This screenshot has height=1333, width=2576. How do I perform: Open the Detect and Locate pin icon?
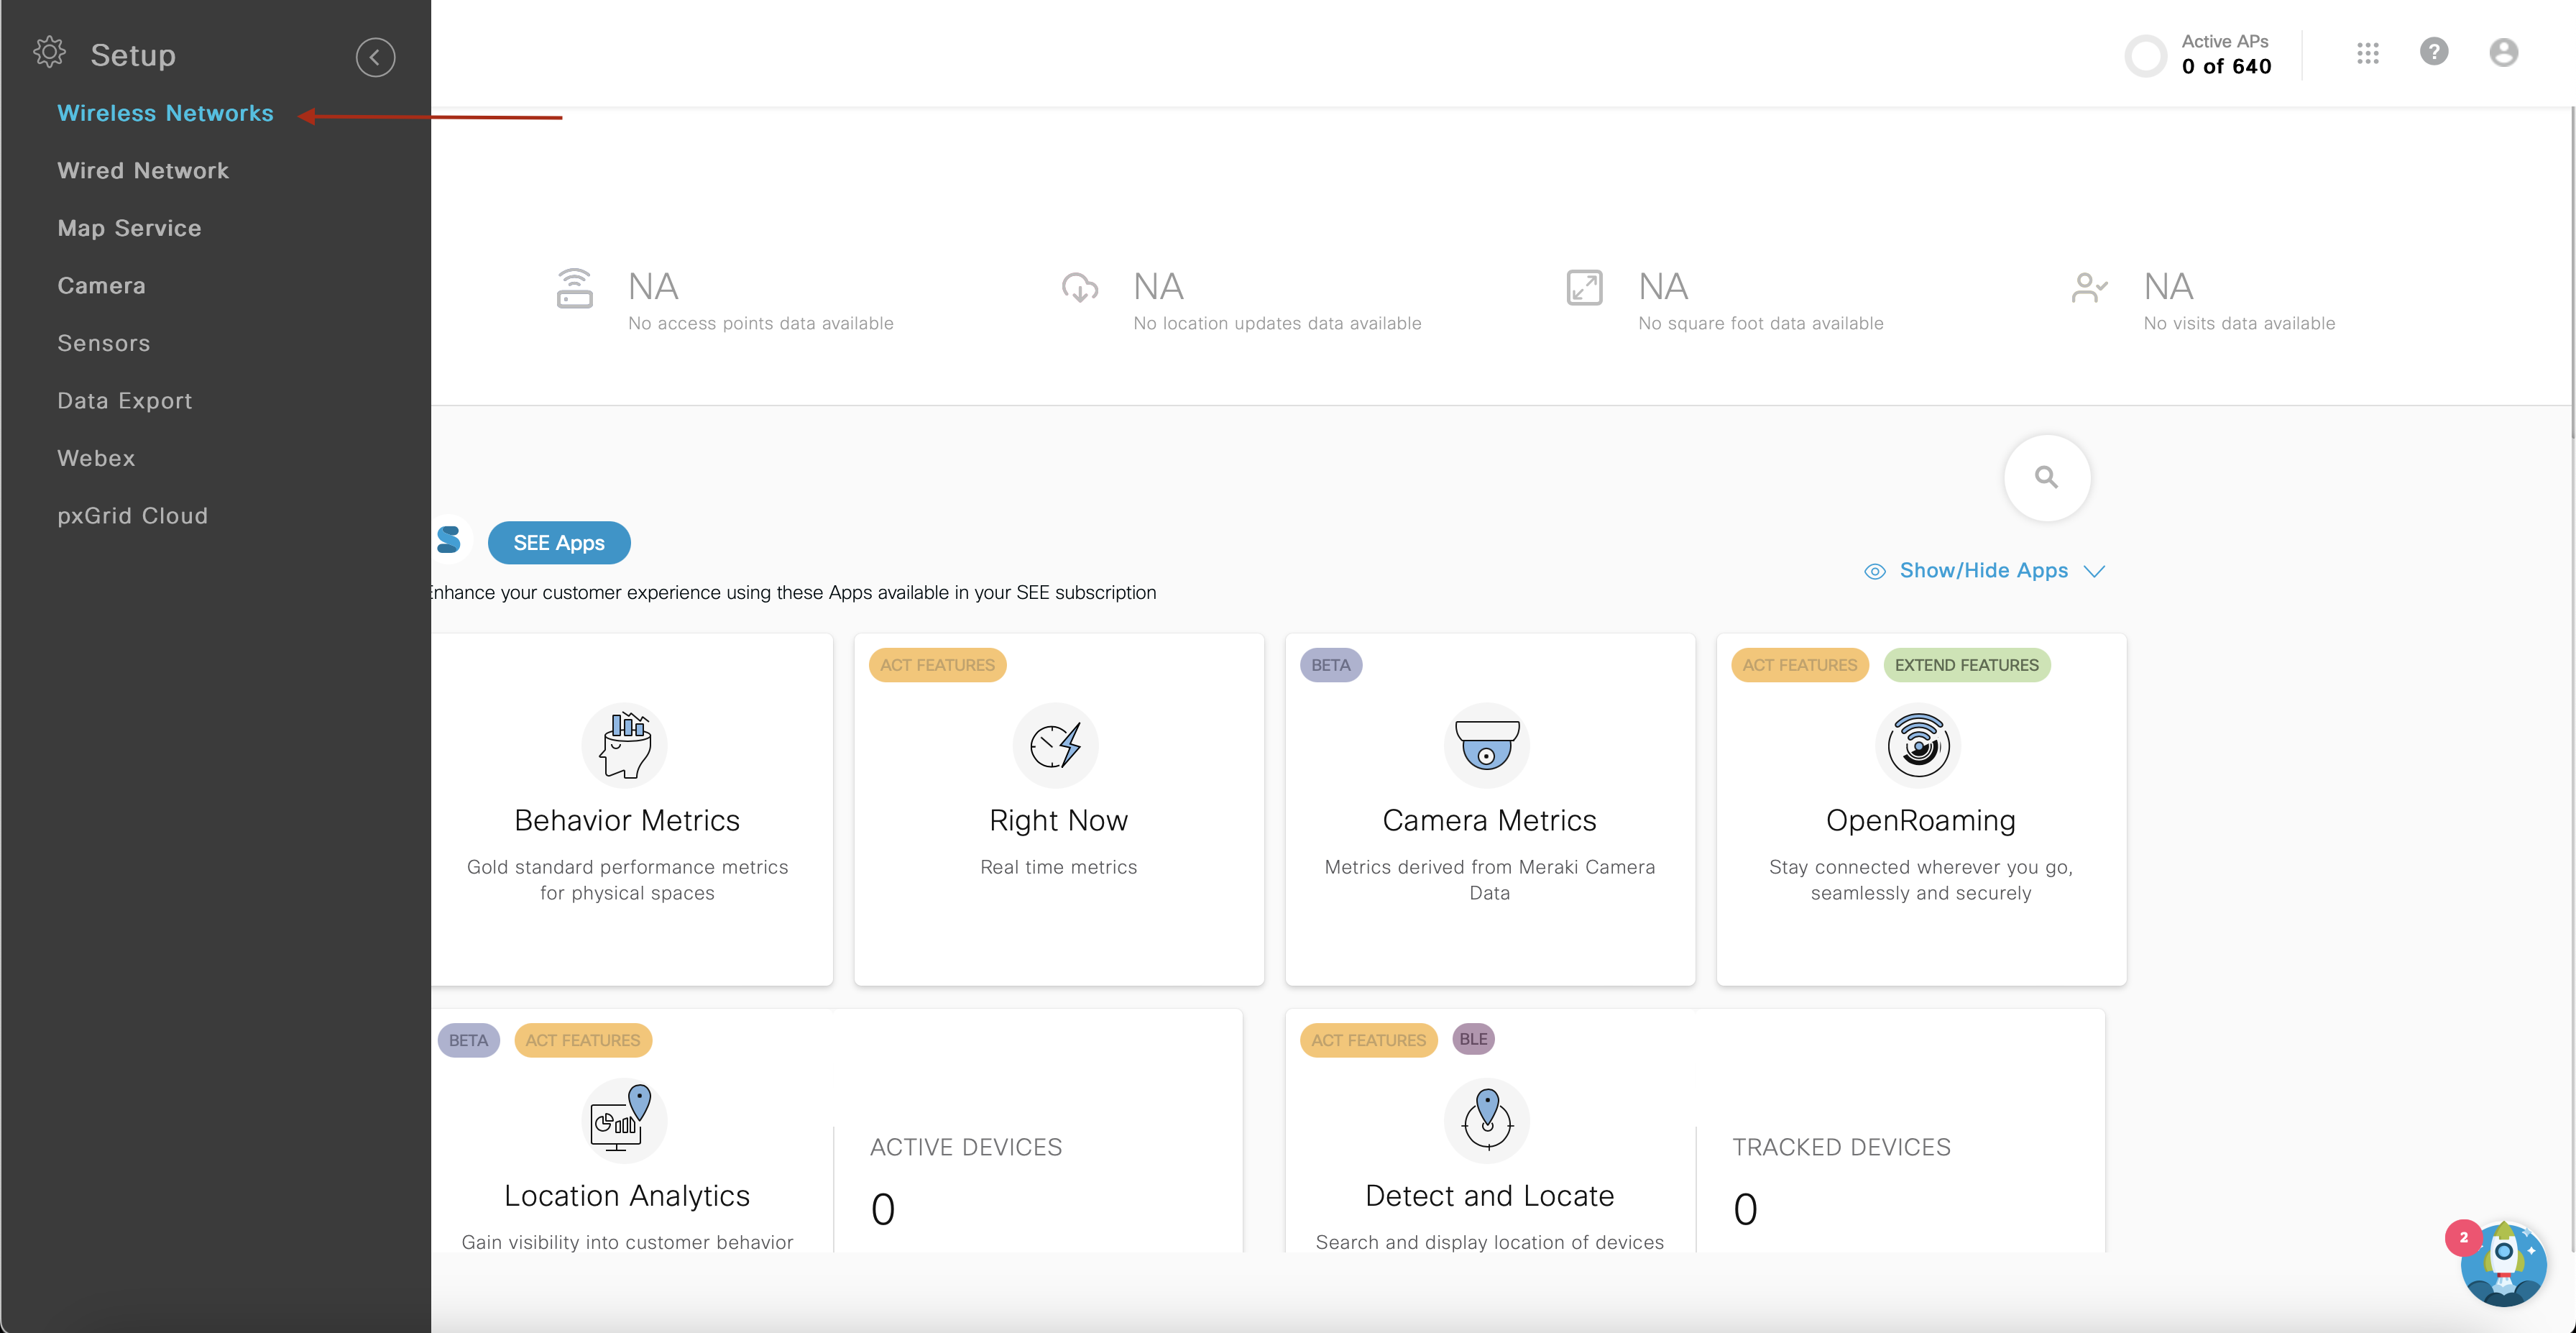coord(1487,1120)
